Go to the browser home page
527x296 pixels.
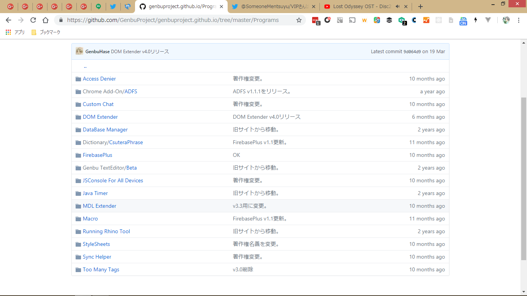[46, 20]
